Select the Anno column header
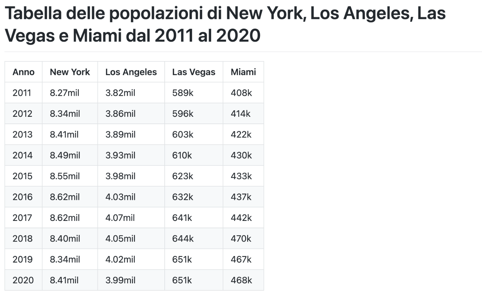This screenshot has width=482, height=296. [x=23, y=72]
